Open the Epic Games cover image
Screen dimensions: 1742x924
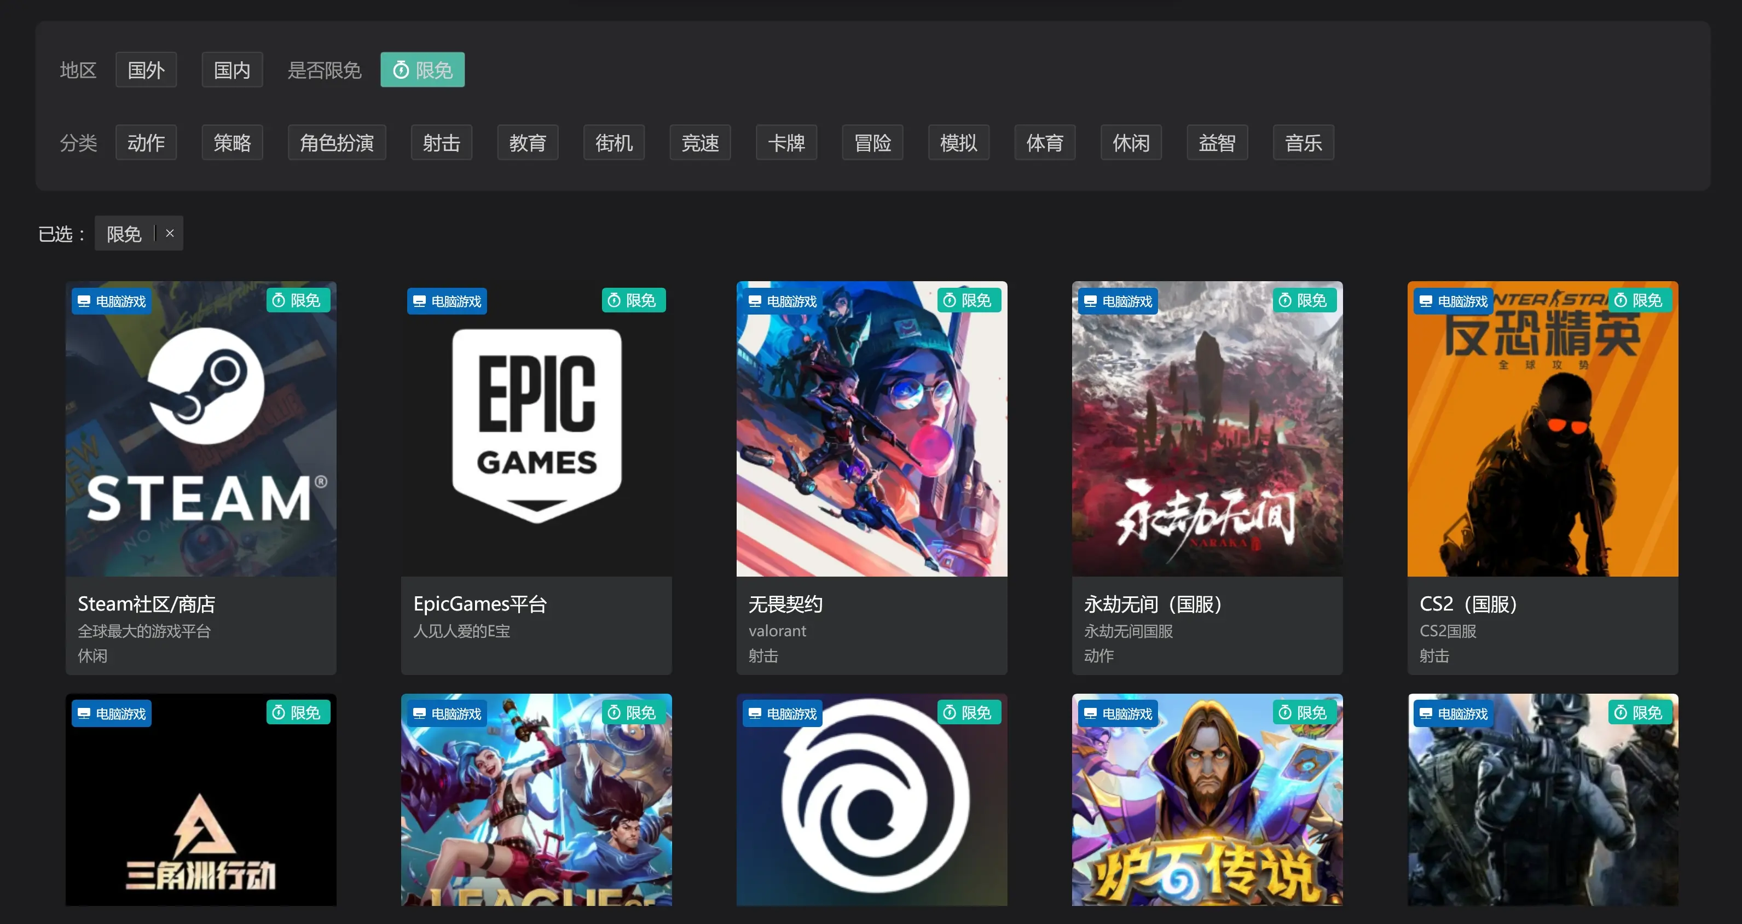(536, 429)
